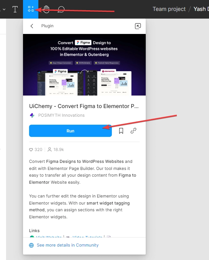The image size is (209, 260).
Task: Open the POSIMYTH Innovations author profile
Action: point(61,115)
